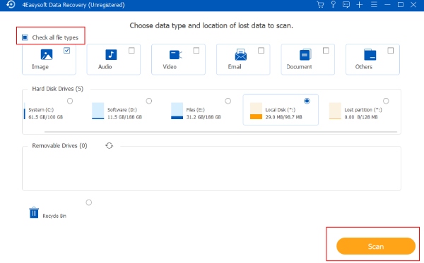Enable the Document checkbox
424x263 pixels.
click(x=326, y=51)
